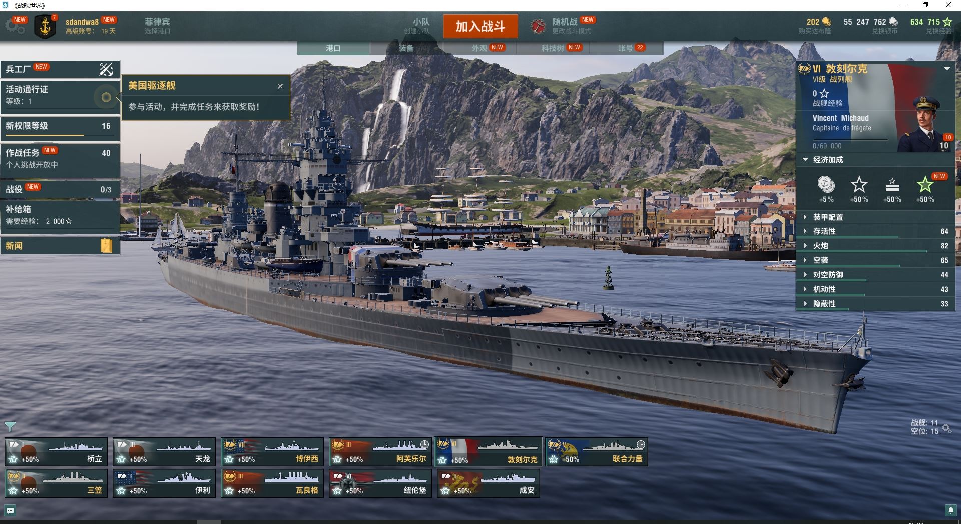Expand the 火炮 stats row

(x=875, y=246)
